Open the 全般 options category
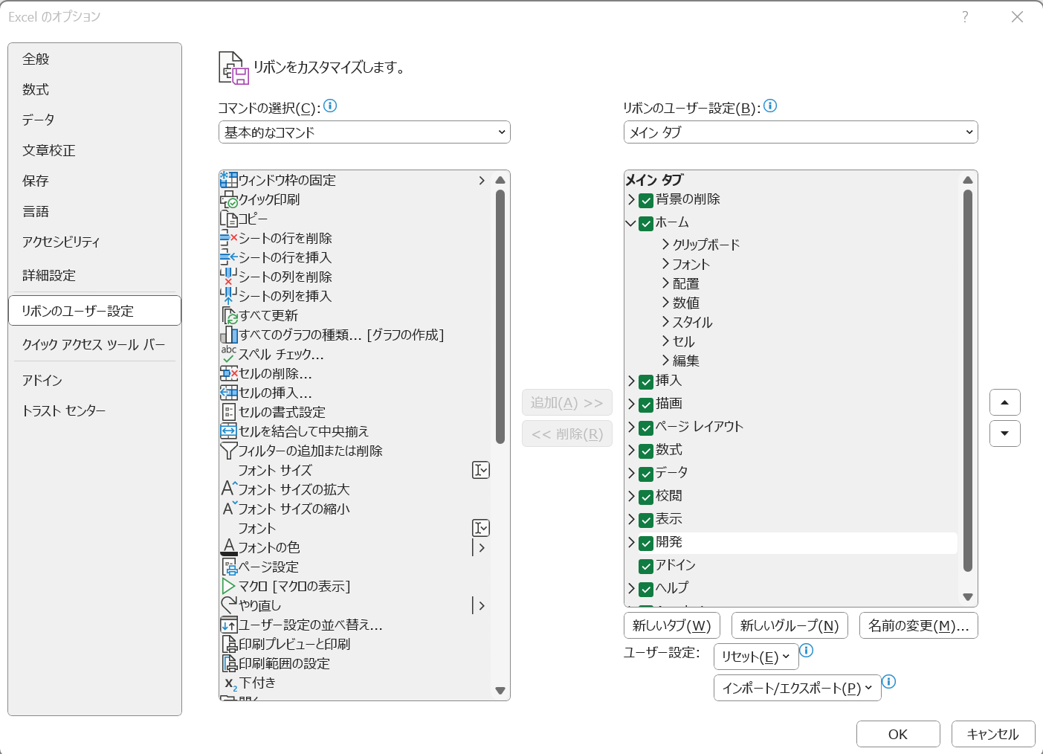The height and width of the screenshot is (754, 1043). [x=94, y=59]
